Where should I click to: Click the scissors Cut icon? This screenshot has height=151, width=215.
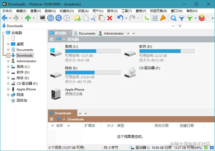click(93, 18)
